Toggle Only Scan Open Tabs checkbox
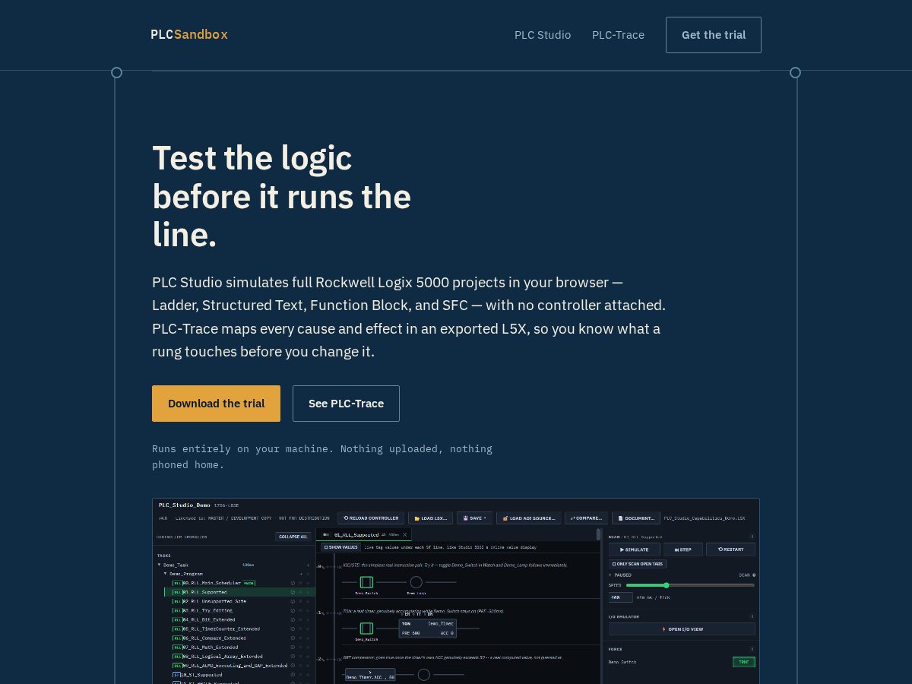This screenshot has height=684, width=912. 638,564
